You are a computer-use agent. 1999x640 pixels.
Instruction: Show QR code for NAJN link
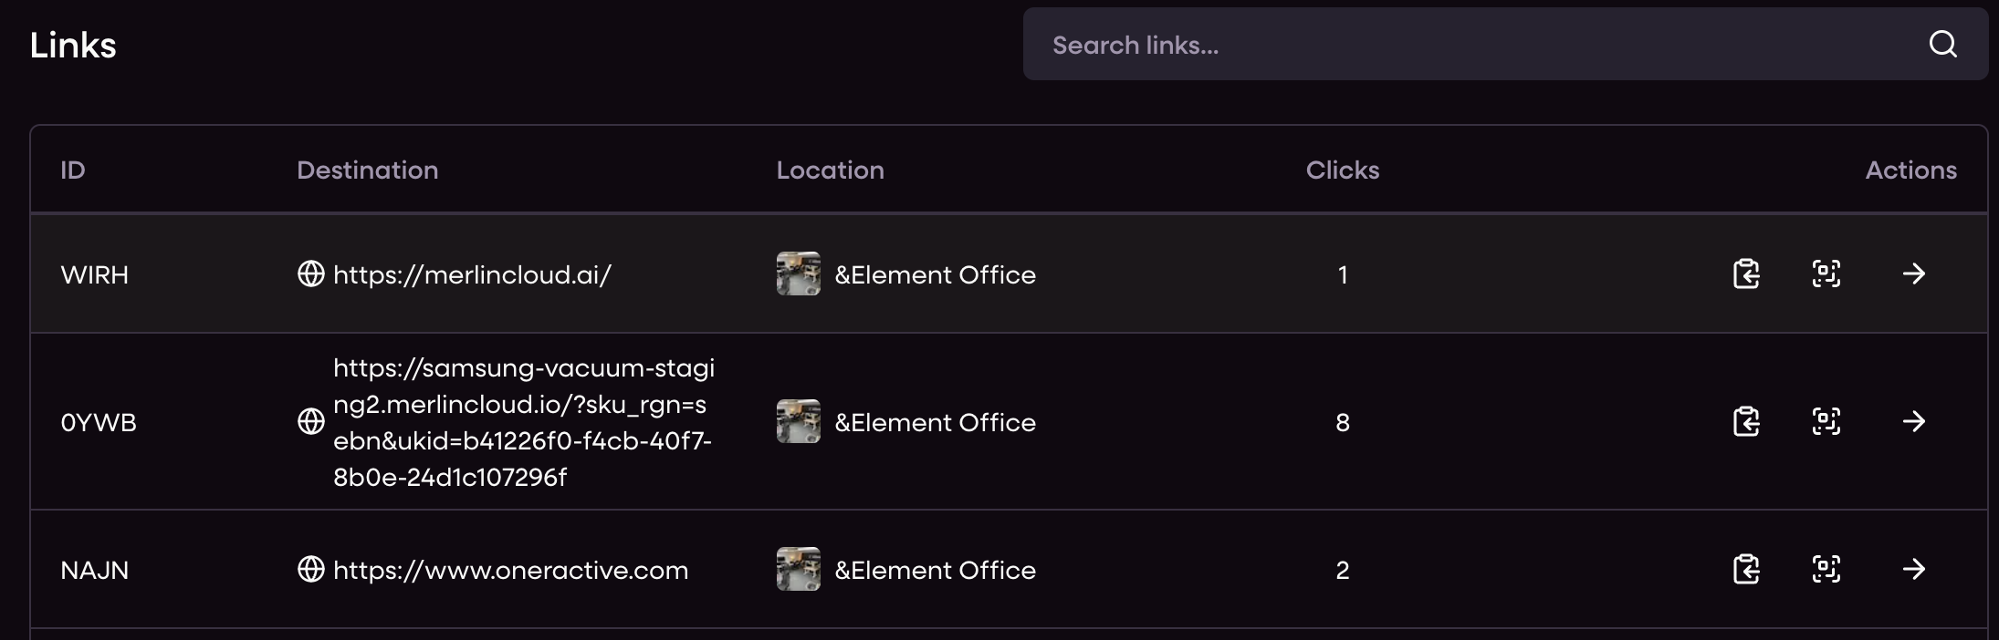coord(1826,569)
